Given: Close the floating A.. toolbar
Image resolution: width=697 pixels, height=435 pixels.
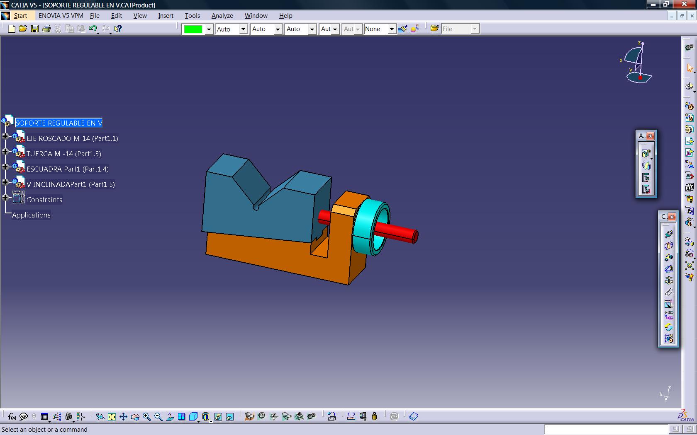Looking at the screenshot, I should pyautogui.click(x=650, y=136).
